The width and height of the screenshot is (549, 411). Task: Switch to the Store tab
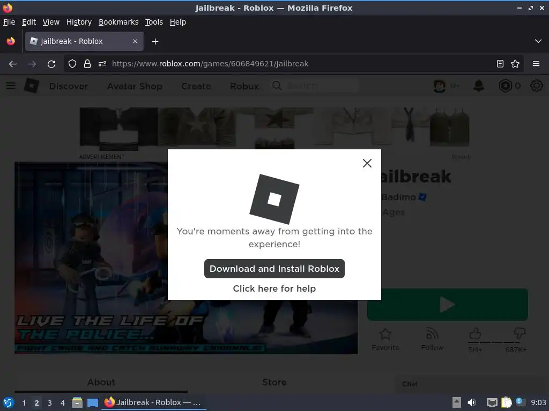[x=274, y=382]
